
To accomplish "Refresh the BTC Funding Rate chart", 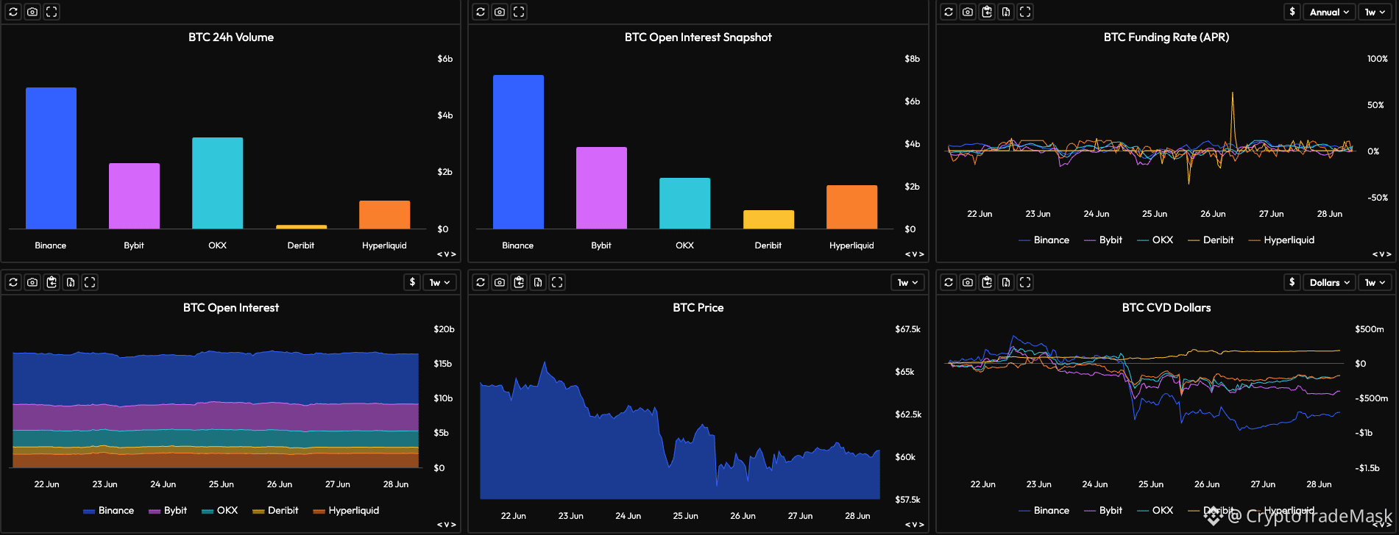I will [949, 12].
